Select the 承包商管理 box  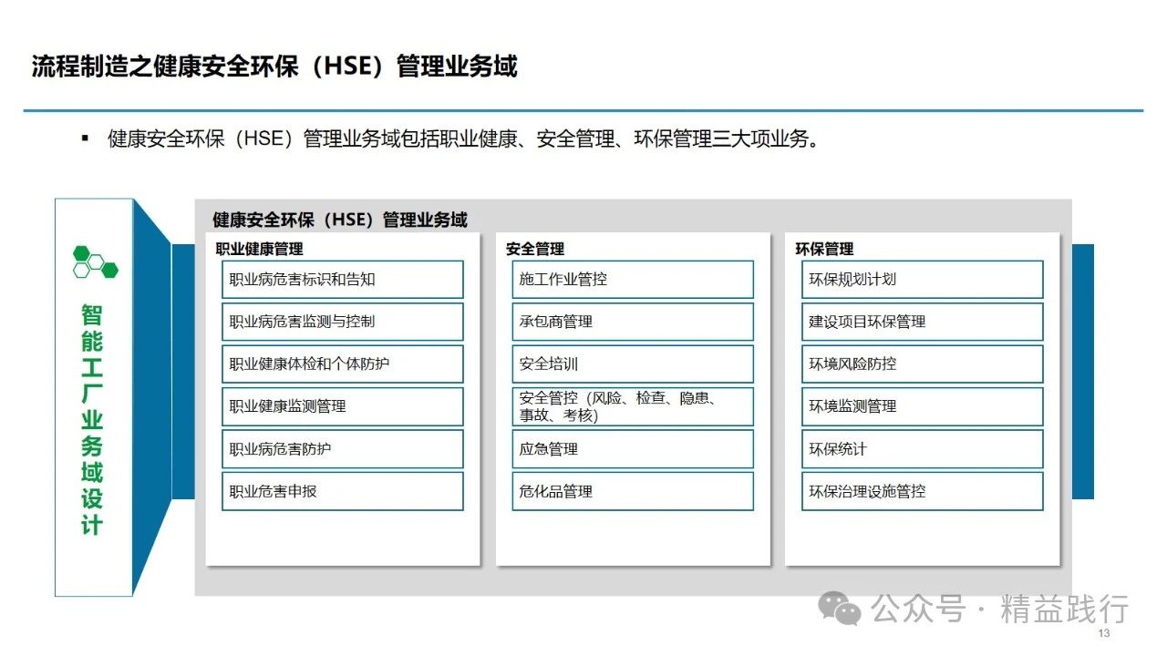[x=633, y=322]
